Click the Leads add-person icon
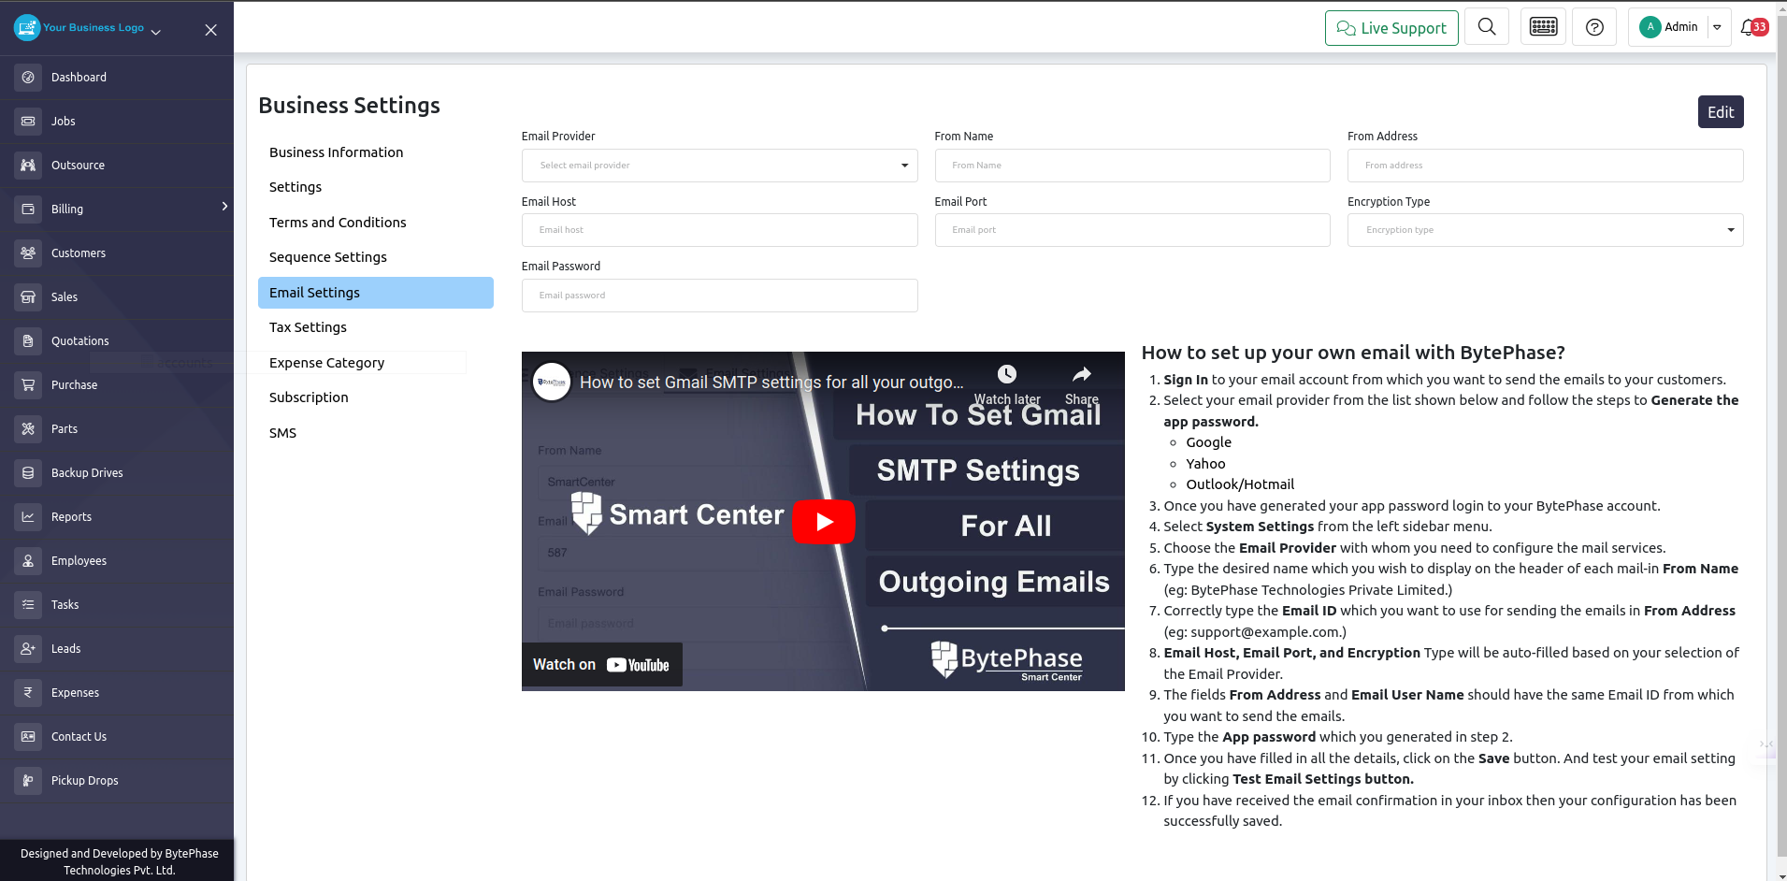The image size is (1787, 881). tap(28, 649)
